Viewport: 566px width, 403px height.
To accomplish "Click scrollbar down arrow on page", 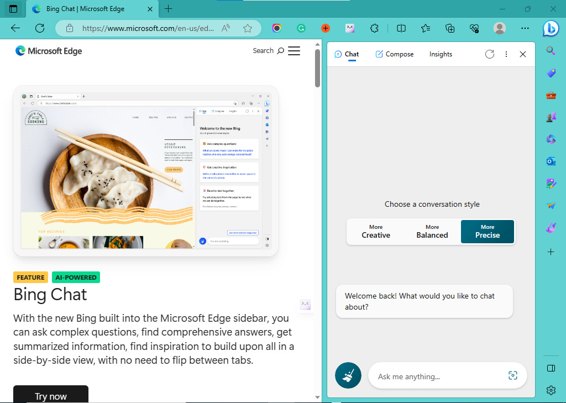I will coord(317,397).
